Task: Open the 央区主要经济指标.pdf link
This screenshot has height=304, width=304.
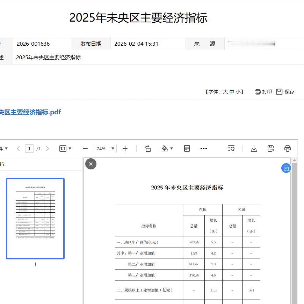Action: click(30, 112)
